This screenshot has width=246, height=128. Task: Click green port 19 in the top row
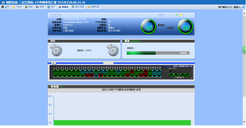coord(96,72)
